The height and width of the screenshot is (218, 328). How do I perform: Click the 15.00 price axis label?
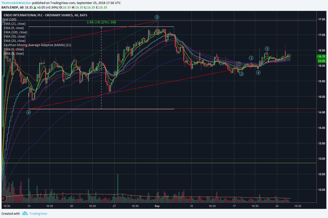[x=321, y=97]
